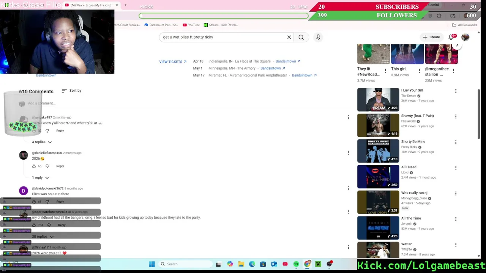Open a new browser tab

[126, 5]
